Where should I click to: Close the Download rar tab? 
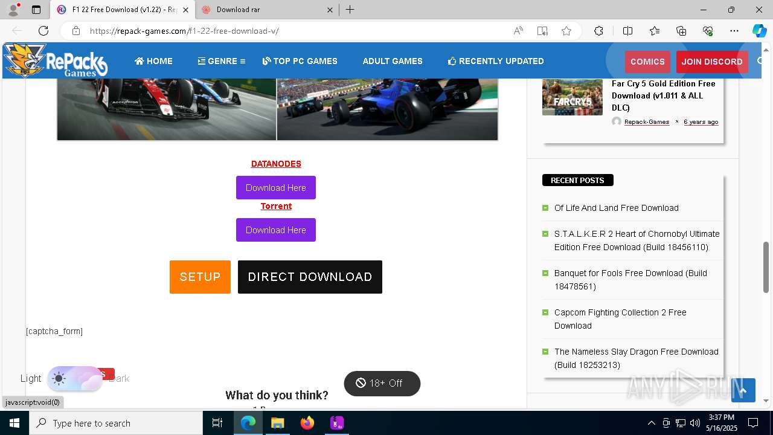pos(330,10)
